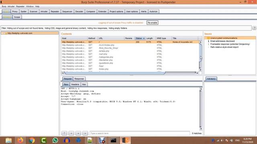This screenshot has width=257, height=144.
Task: Click the ENG language indicator
Action: tap(237, 140)
